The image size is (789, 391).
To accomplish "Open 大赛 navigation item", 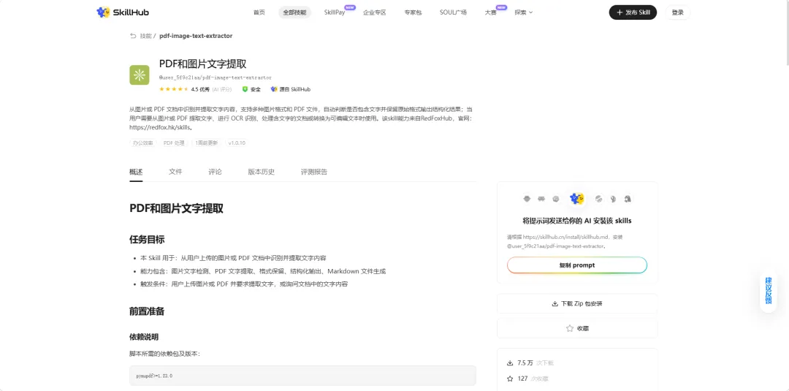I will pos(490,12).
